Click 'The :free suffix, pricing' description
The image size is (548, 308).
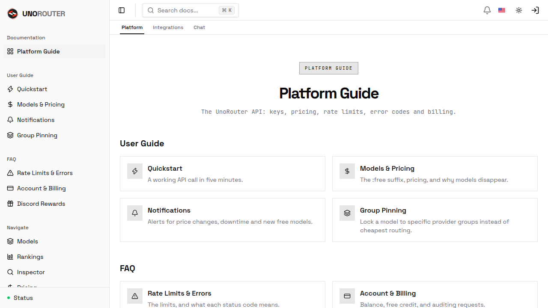point(434,180)
